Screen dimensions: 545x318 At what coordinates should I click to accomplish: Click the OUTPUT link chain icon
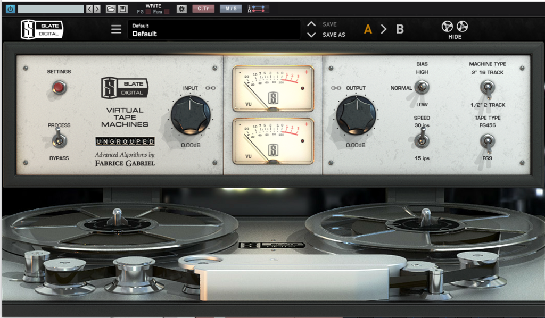point(336,88)
